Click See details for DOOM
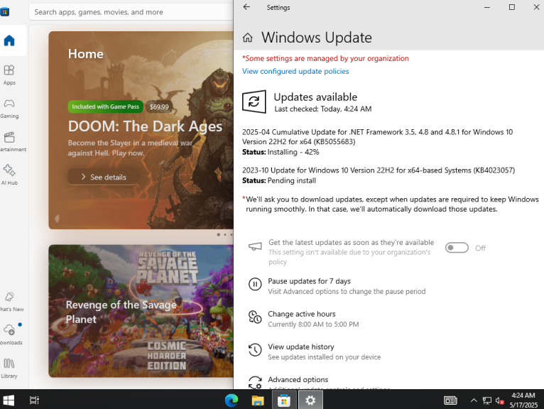This screenshot has width=544, height=409. coord(104,177)
